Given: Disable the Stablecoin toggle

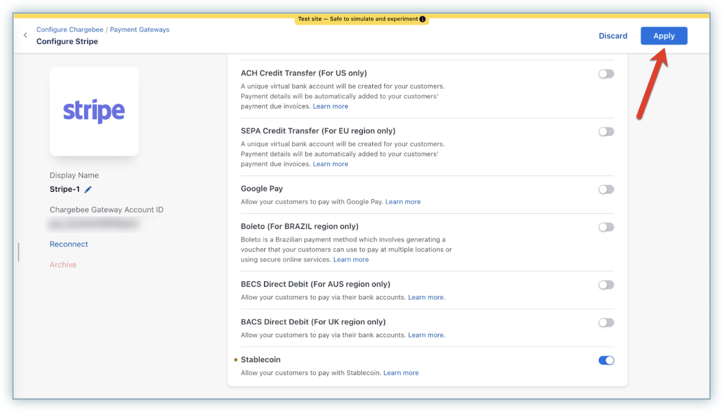Looking at the screenshot, I should pyautogui.click(x=606, y=360).
